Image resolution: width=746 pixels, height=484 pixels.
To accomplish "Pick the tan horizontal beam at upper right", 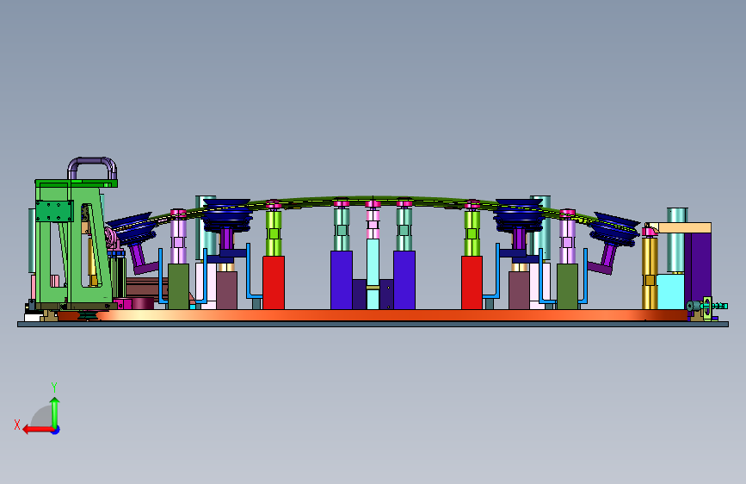I will pos(681,227).
